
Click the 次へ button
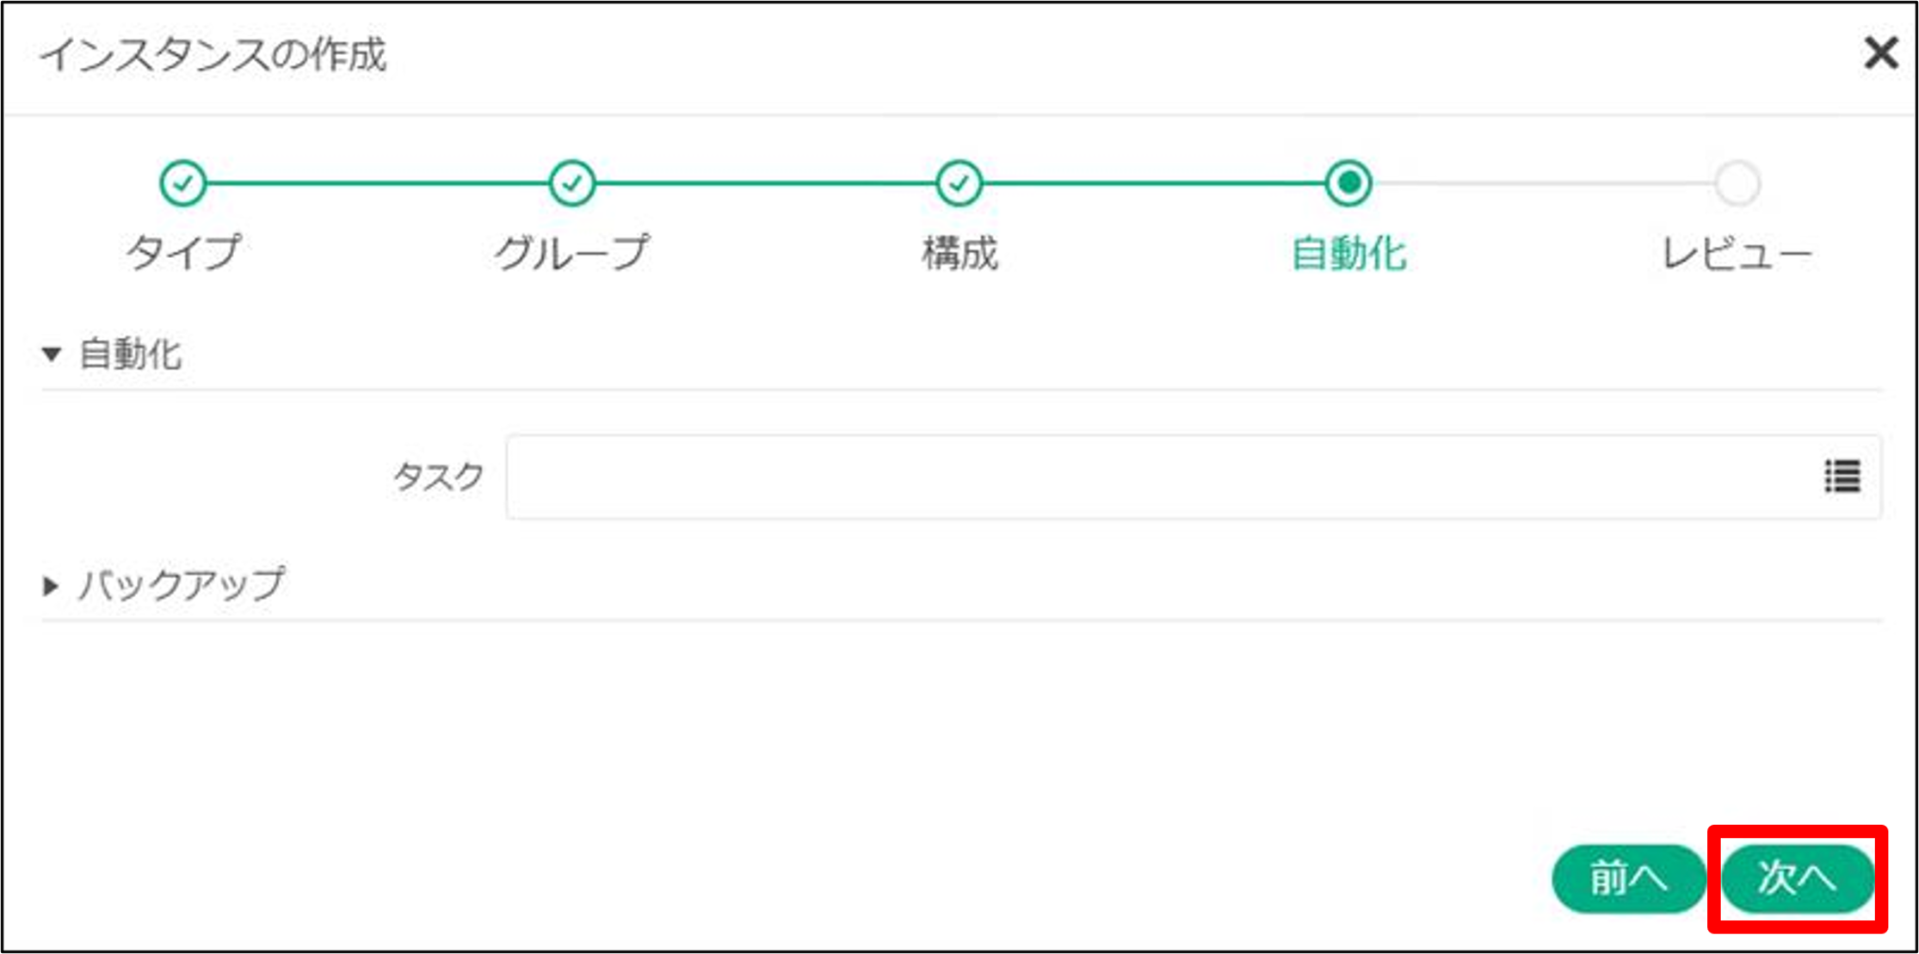click(1798, 878)
